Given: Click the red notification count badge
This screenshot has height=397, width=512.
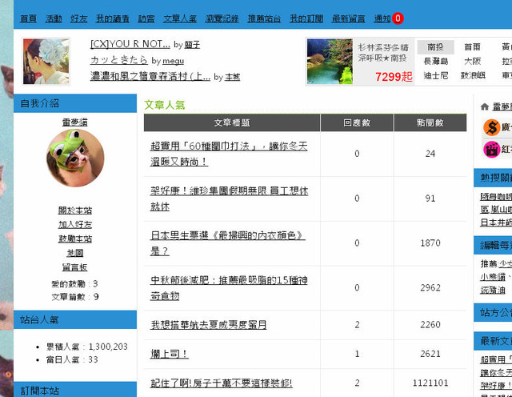Looking at the screenshot, I should 398,18.
